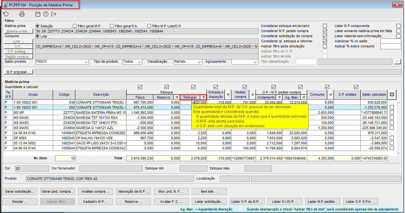Select the Filtro geral M.P. radio button
This screenshot has height=213, width=405.
[75, 26]
